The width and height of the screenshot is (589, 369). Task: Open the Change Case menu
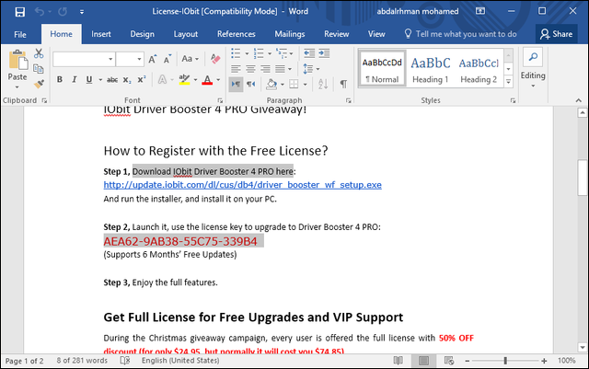tap(191, 59)
